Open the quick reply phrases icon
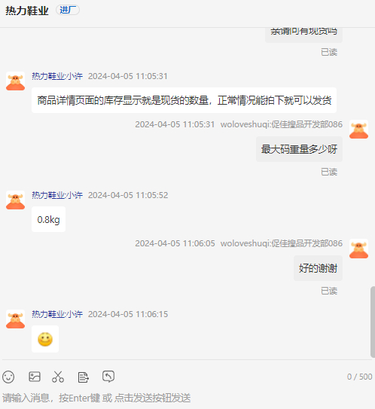This screenshot has width=375, height=409. 83,377
